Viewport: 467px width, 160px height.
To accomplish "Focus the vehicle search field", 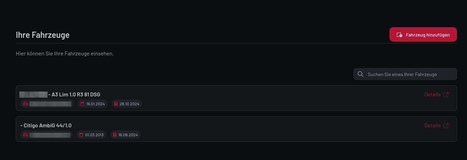I will point(410,74).
